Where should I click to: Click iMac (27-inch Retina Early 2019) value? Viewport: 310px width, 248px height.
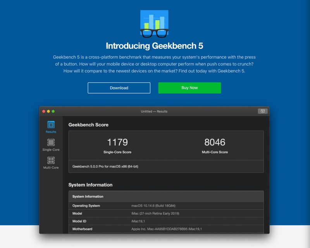click(x=155, y=214)
